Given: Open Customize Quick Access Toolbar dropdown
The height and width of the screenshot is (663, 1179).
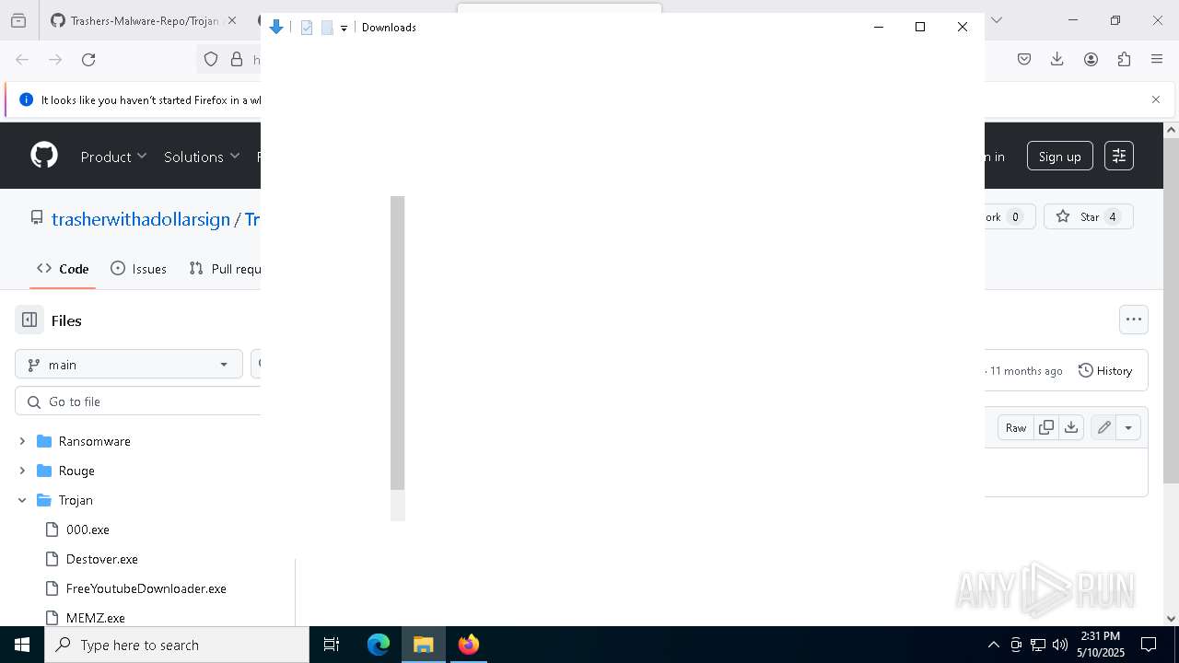Looking at the screenshot, I should (x=344, y=29).
